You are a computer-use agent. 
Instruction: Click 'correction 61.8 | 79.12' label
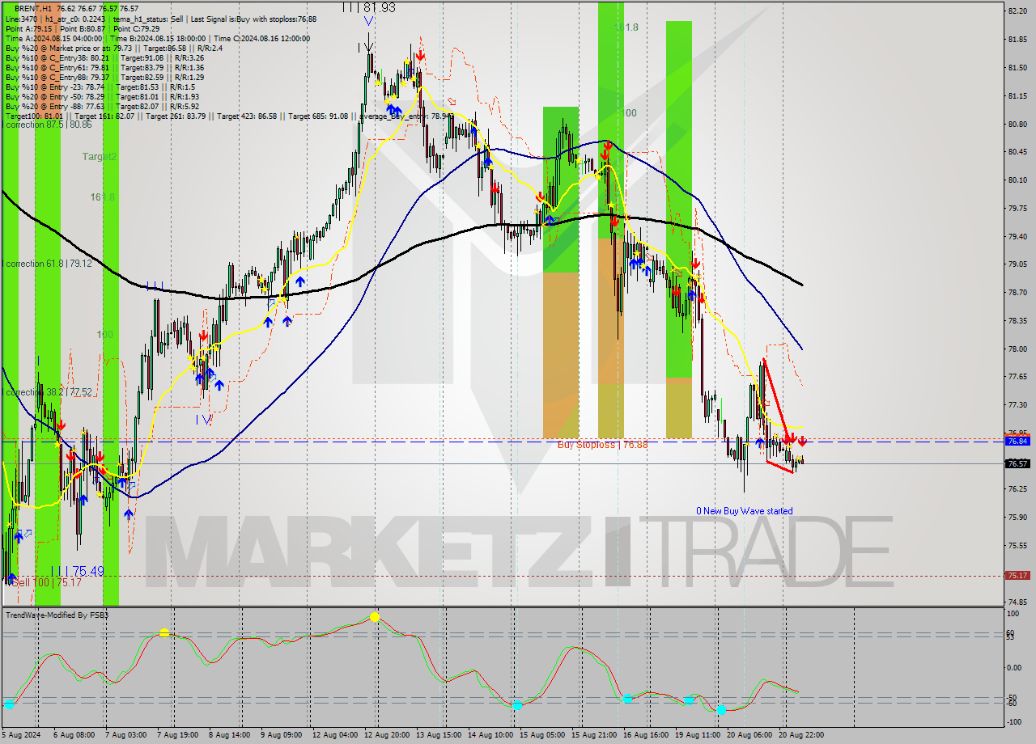pyautogui.click(x=48, y=264)
